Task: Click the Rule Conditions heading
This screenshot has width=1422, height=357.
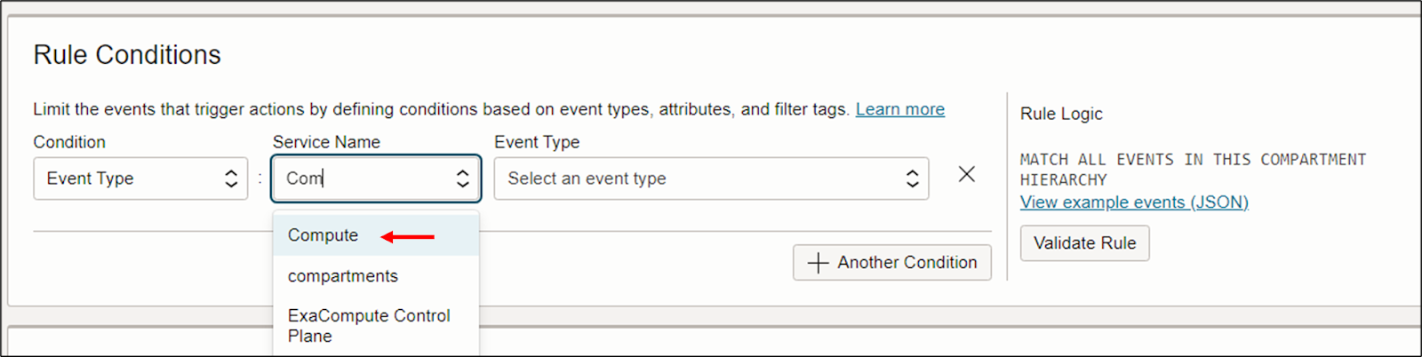Action: click(x=127, y=55)
